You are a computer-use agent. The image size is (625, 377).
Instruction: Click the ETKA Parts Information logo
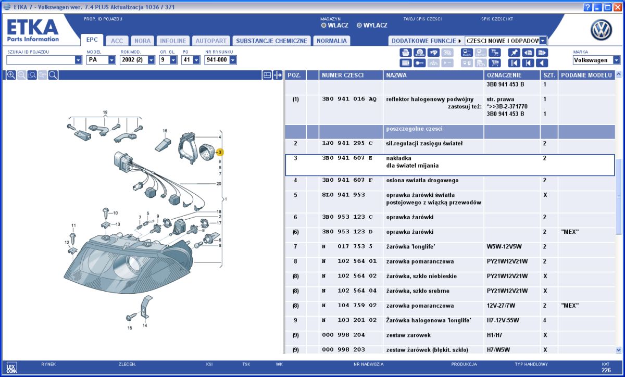click(33, 31)
